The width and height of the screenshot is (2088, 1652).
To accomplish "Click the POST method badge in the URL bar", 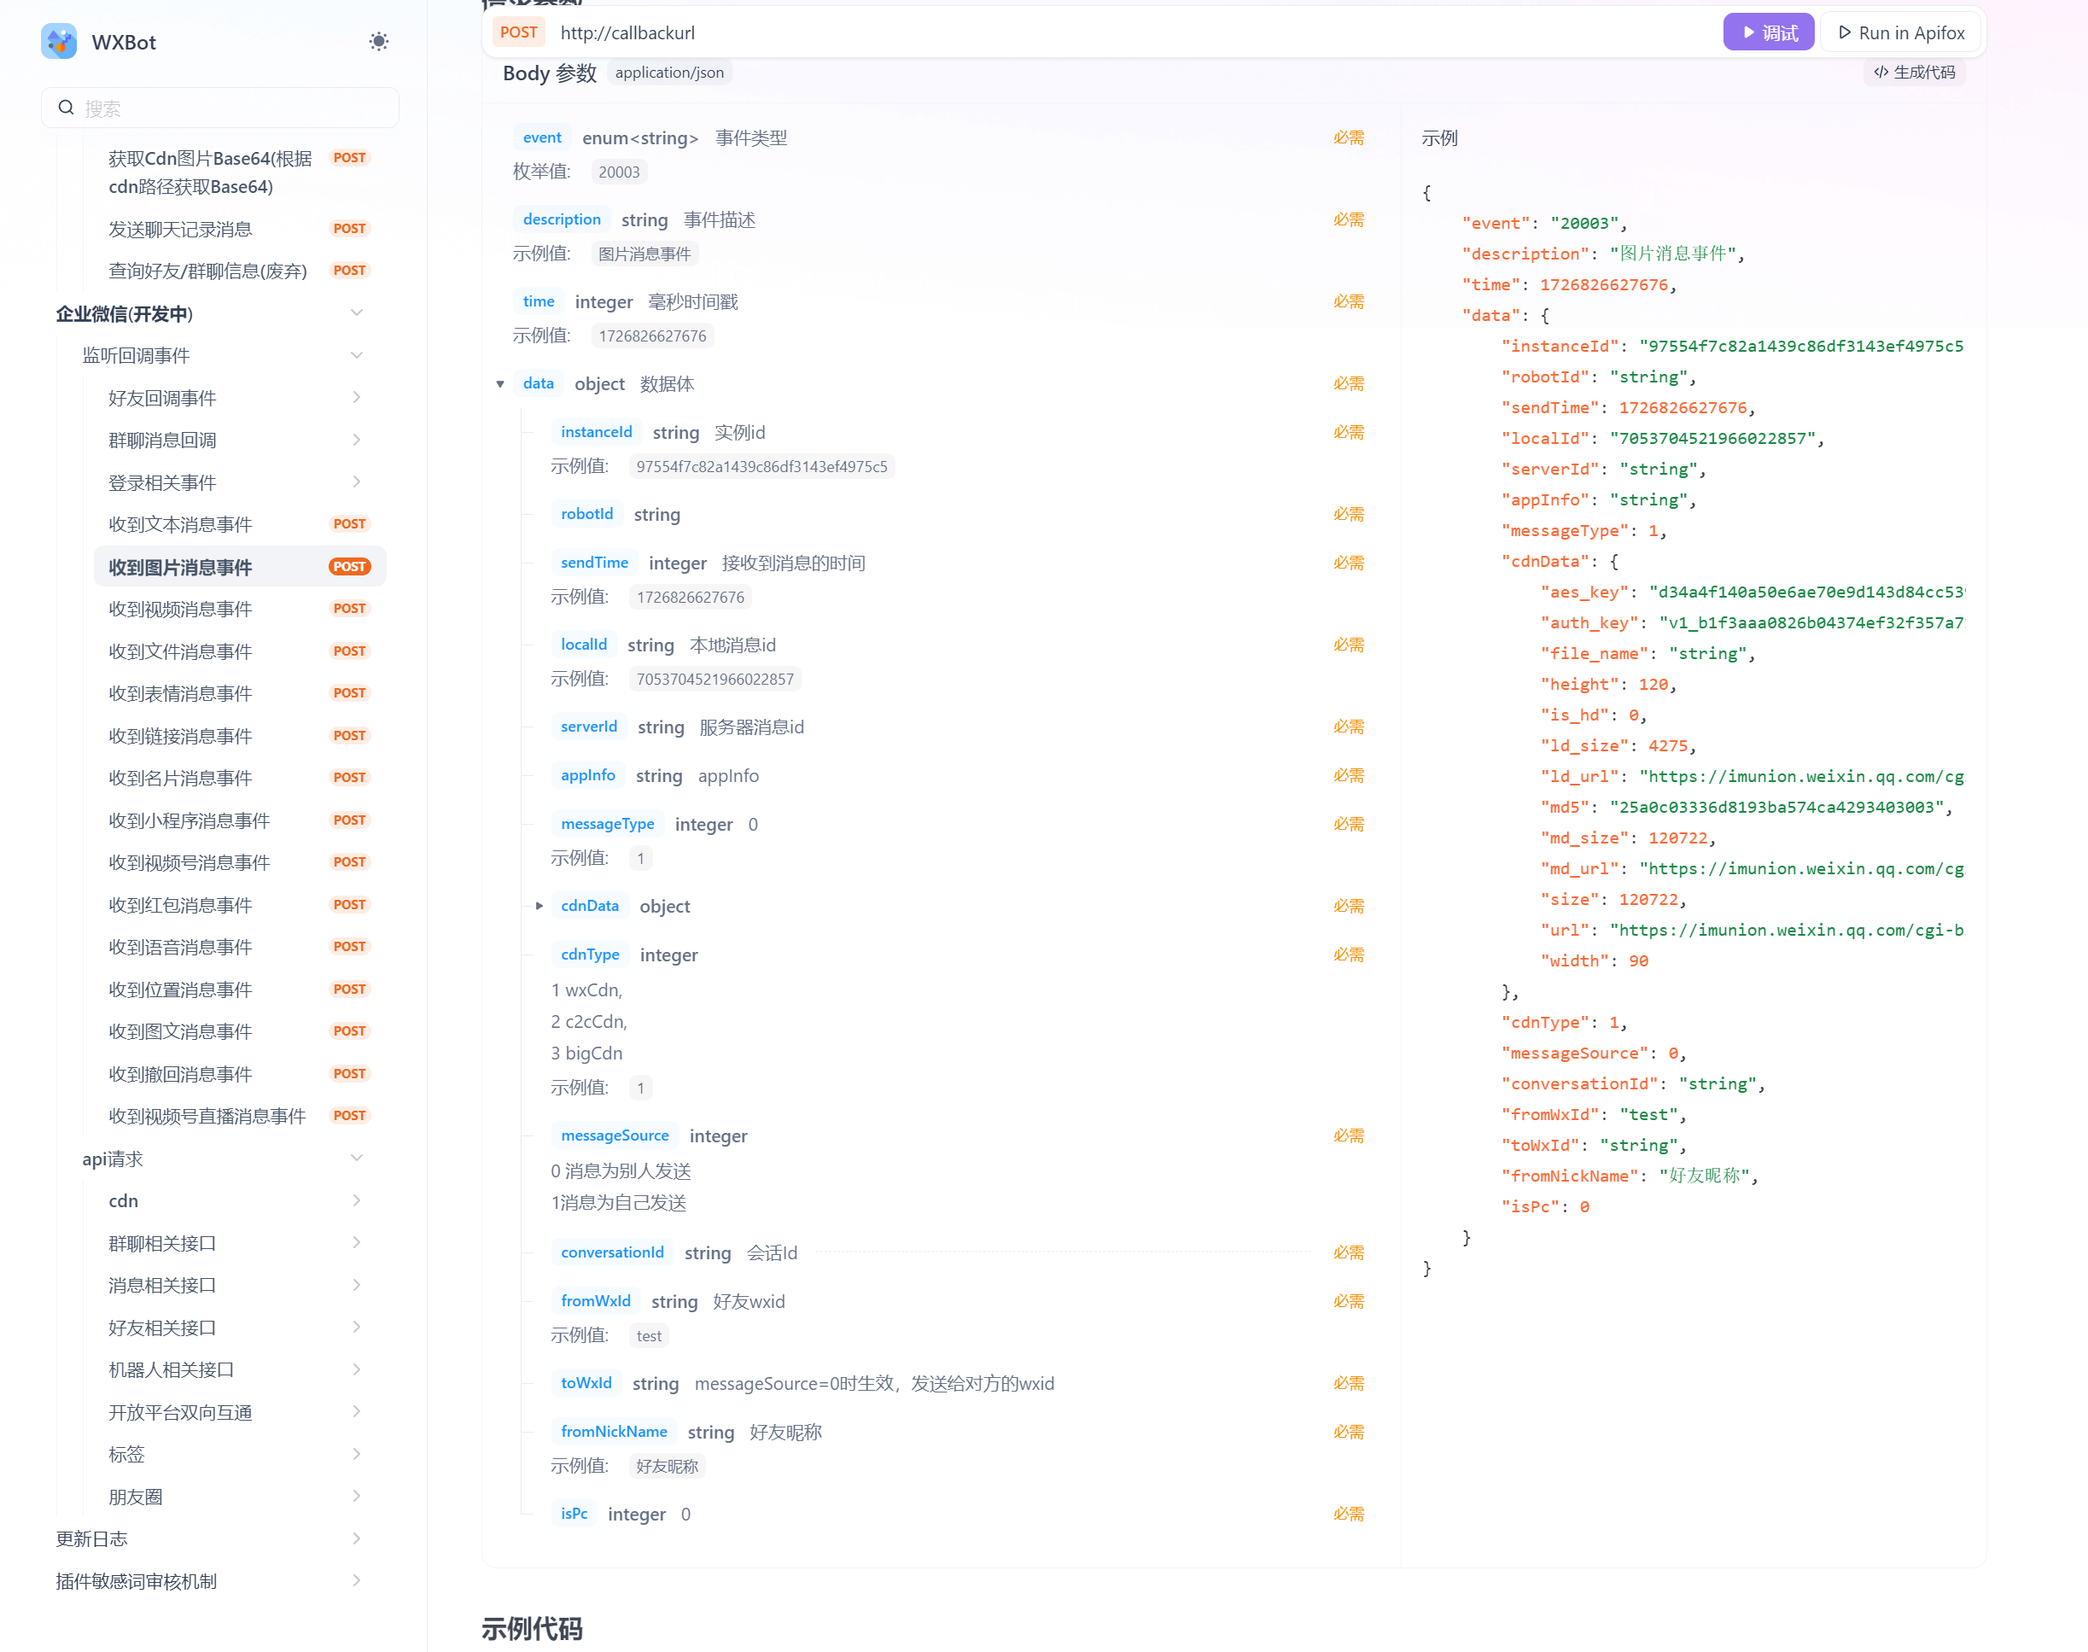I will tap(518, 33).
